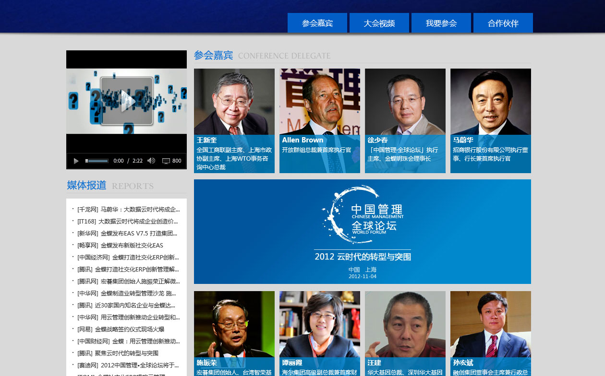Start the video with the small play icon
The width and height of the screenshot is (605, 376).
pyautogui.click(x=76, y=161)
